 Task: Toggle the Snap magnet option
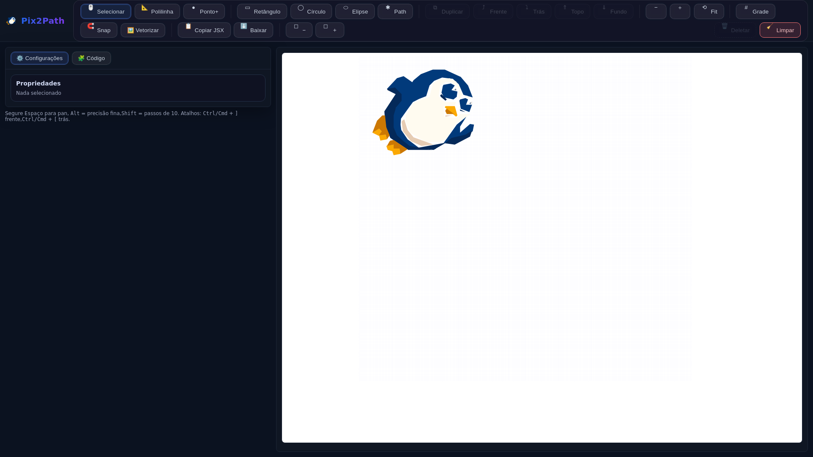pos(99,30)
